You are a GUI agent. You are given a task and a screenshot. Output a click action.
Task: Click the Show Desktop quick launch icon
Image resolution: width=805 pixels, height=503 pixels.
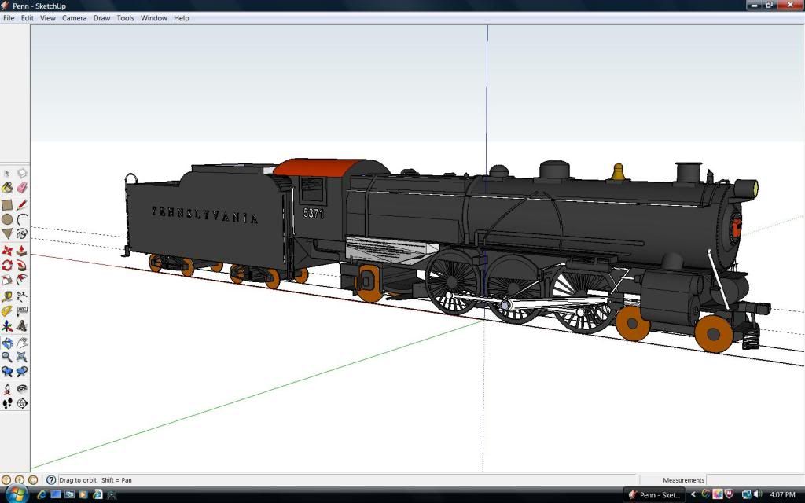click(56, 495)
